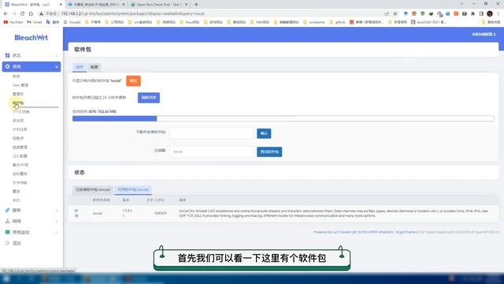
Task: Open the Gmail bookmark
Action: click(35, 22)
